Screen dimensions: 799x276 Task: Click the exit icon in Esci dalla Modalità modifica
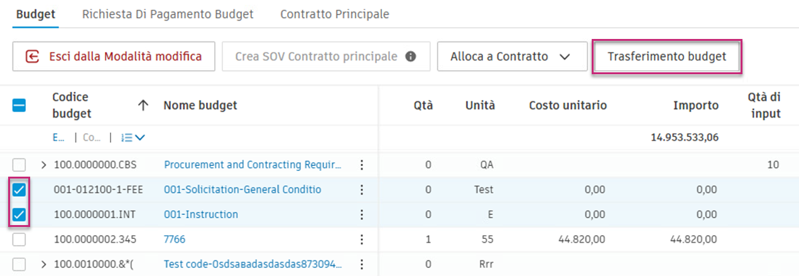pyautogui.click(x=32, y=57)
